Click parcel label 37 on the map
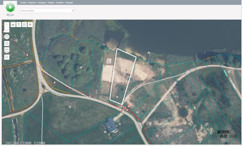This screenshot has height=146, width=243. click(81, 67)
